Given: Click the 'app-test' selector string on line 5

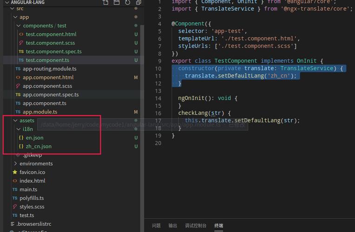Looking at the screenshot, I should (228, 31).
